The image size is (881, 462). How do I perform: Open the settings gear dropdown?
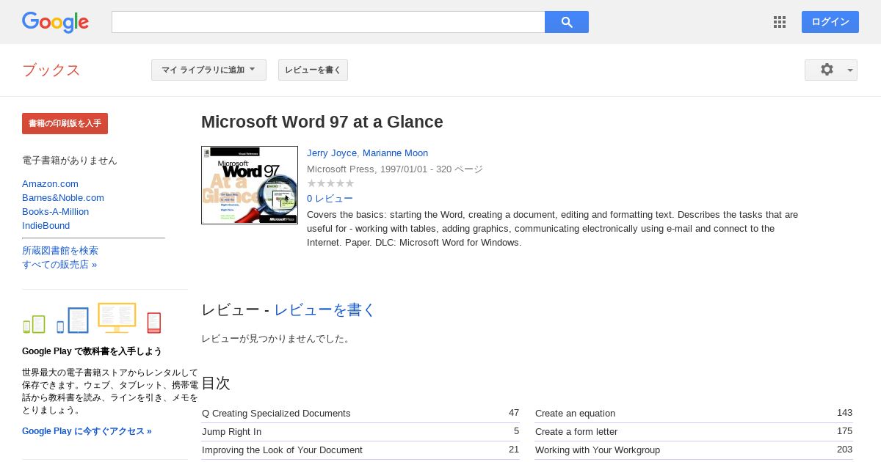tap(831, 70)
